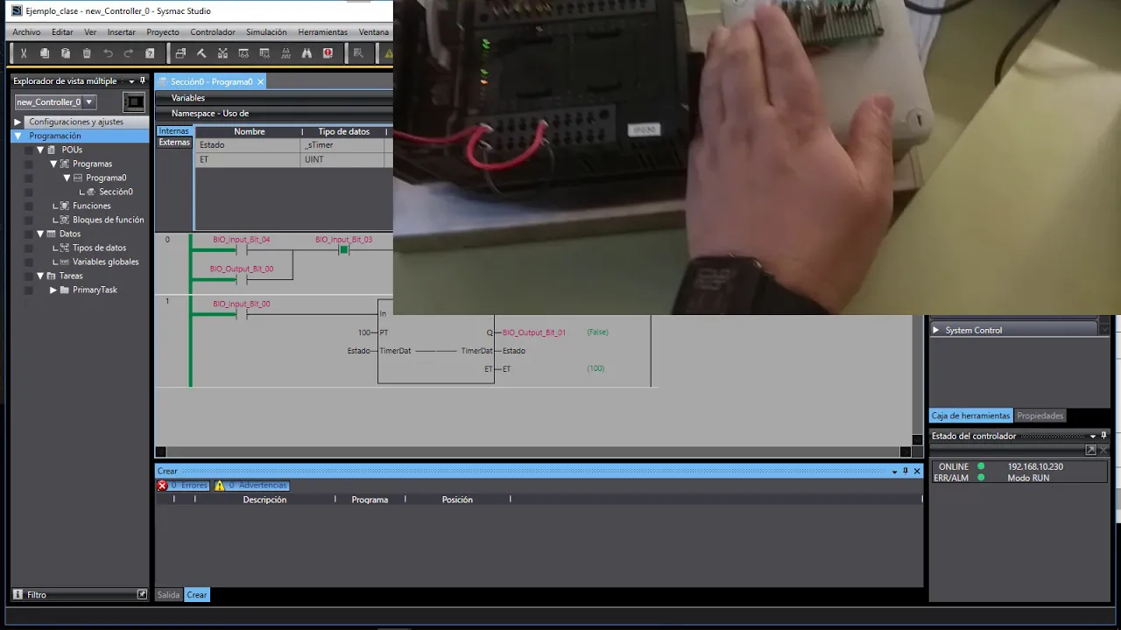Switch to the Salida tab
This screenshot has width=1121, height=630.
[x=168, y=595]
